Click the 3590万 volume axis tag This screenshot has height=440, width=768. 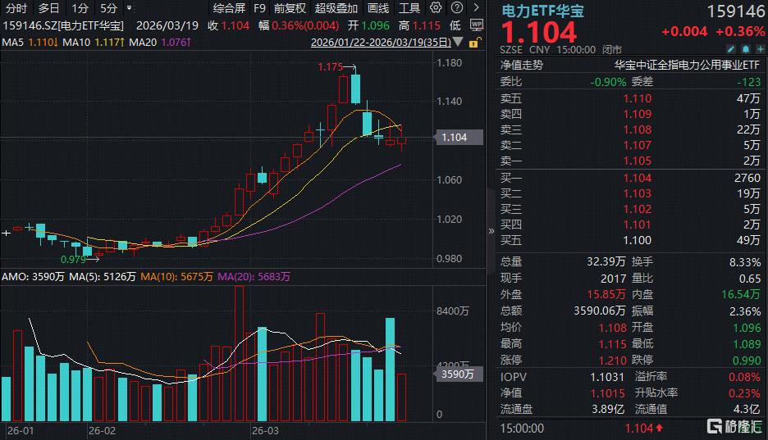[458, 374]
